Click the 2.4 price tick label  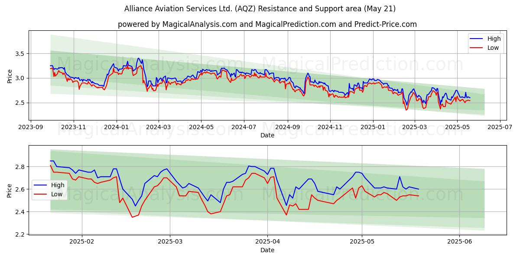point(21,212)
